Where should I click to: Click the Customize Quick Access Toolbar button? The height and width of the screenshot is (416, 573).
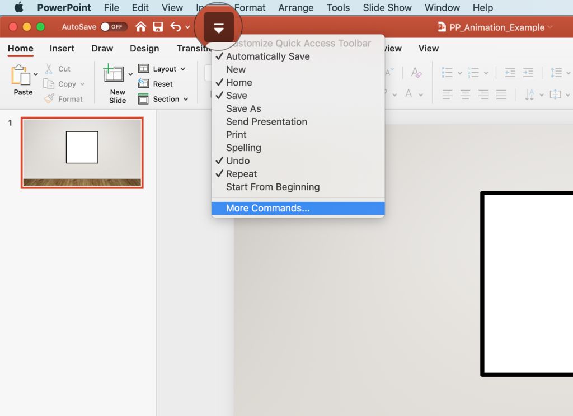click(219, 27)
